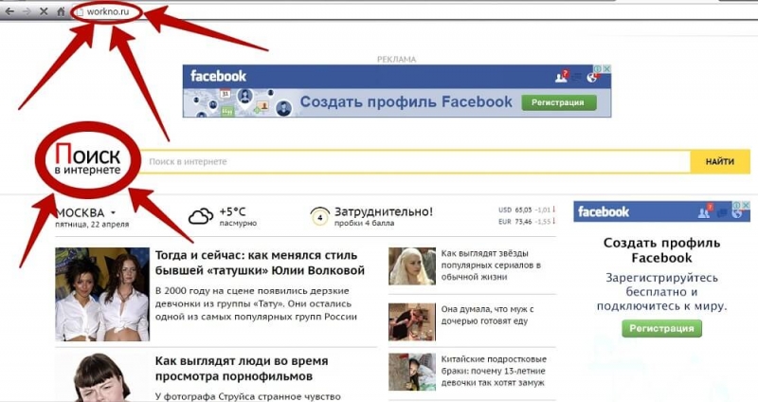Open Китайские подростковые браки link

[494, 371]
